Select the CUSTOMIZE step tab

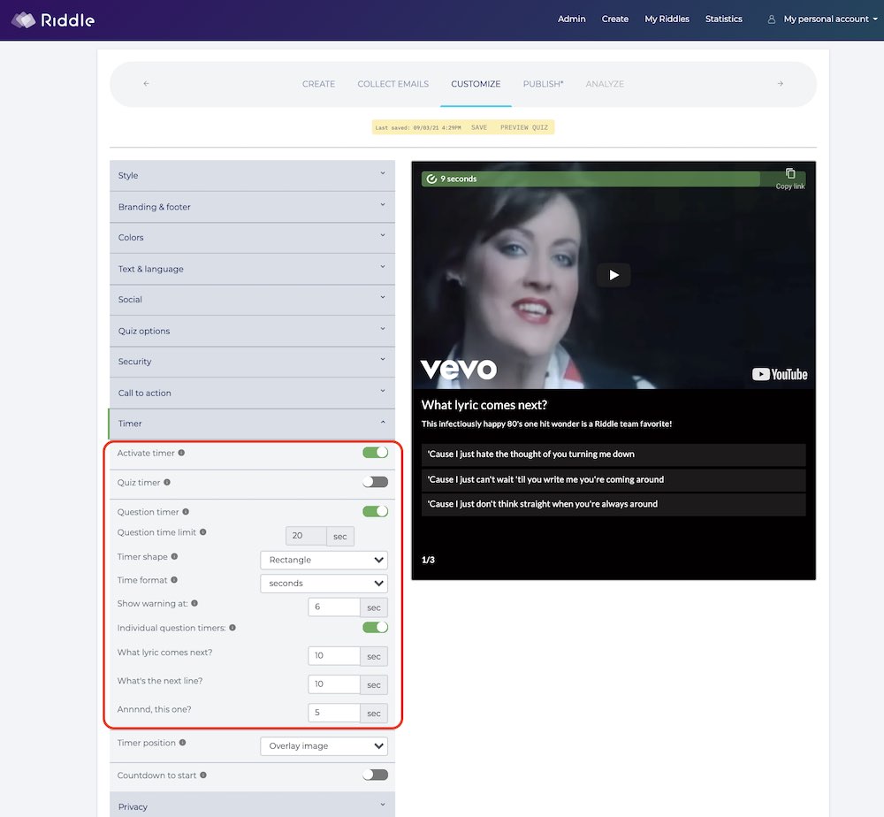pos(476,84)
